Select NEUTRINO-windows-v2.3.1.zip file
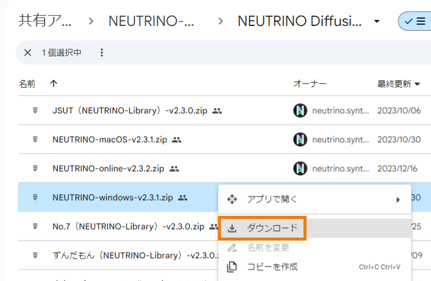This screenshot has width=431, height=281. click(113, 197)
